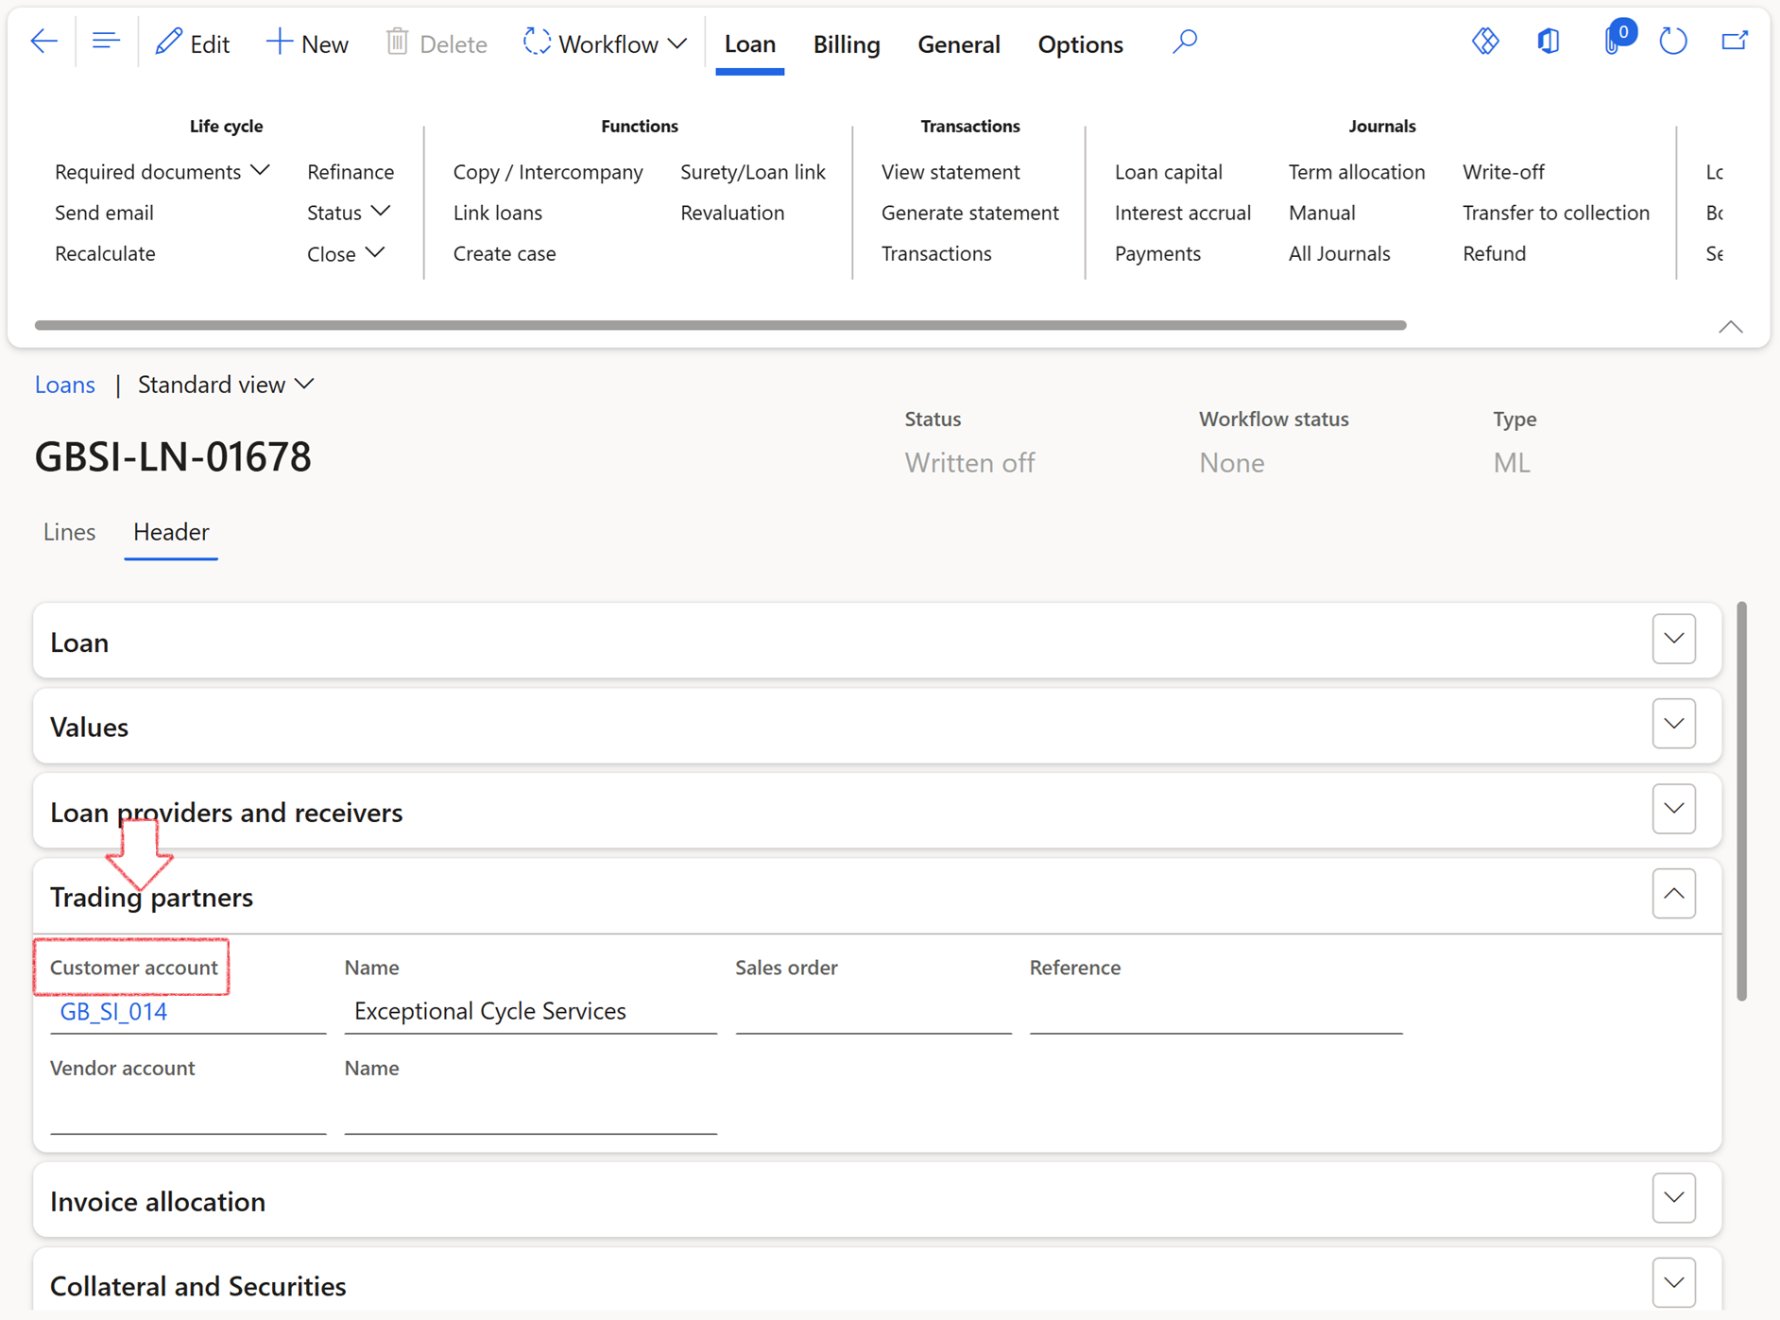Open form in new window icon
The image size is (1780, 1320).
1735,43
